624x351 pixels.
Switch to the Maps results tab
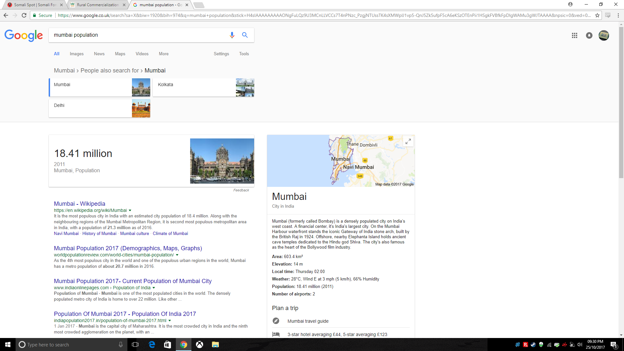click(x=120, y=54)
